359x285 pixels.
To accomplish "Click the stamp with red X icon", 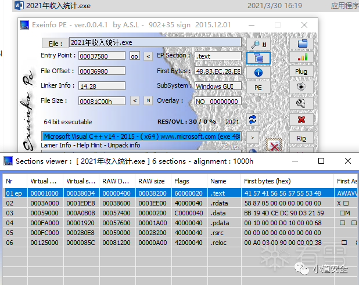I will tap(274, 145).
